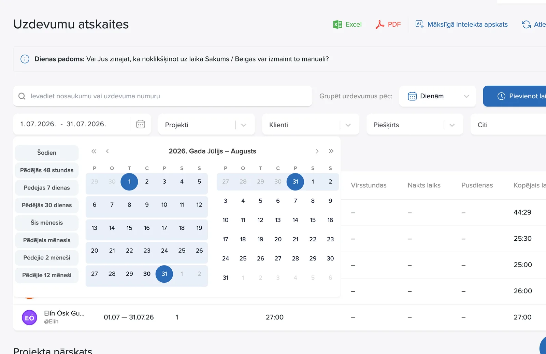Select the Šodien preset

coord(47,153)
